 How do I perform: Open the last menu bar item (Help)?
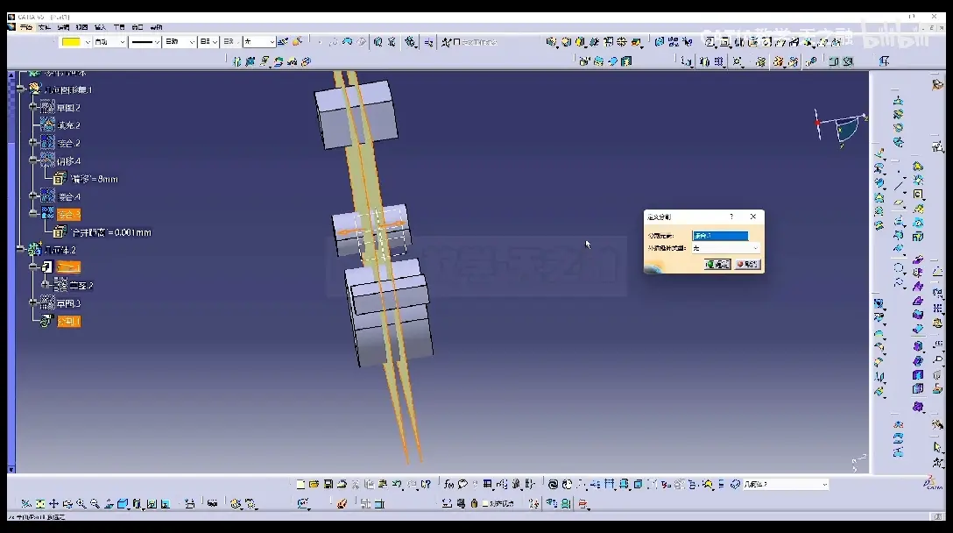[x=156, y=27]
